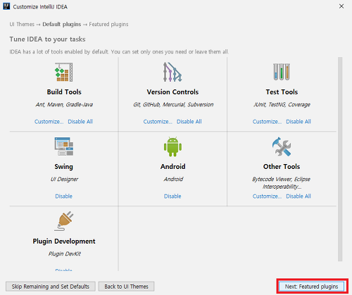Click Skip Remaining and Set Defaults

(x=51, y=287)
